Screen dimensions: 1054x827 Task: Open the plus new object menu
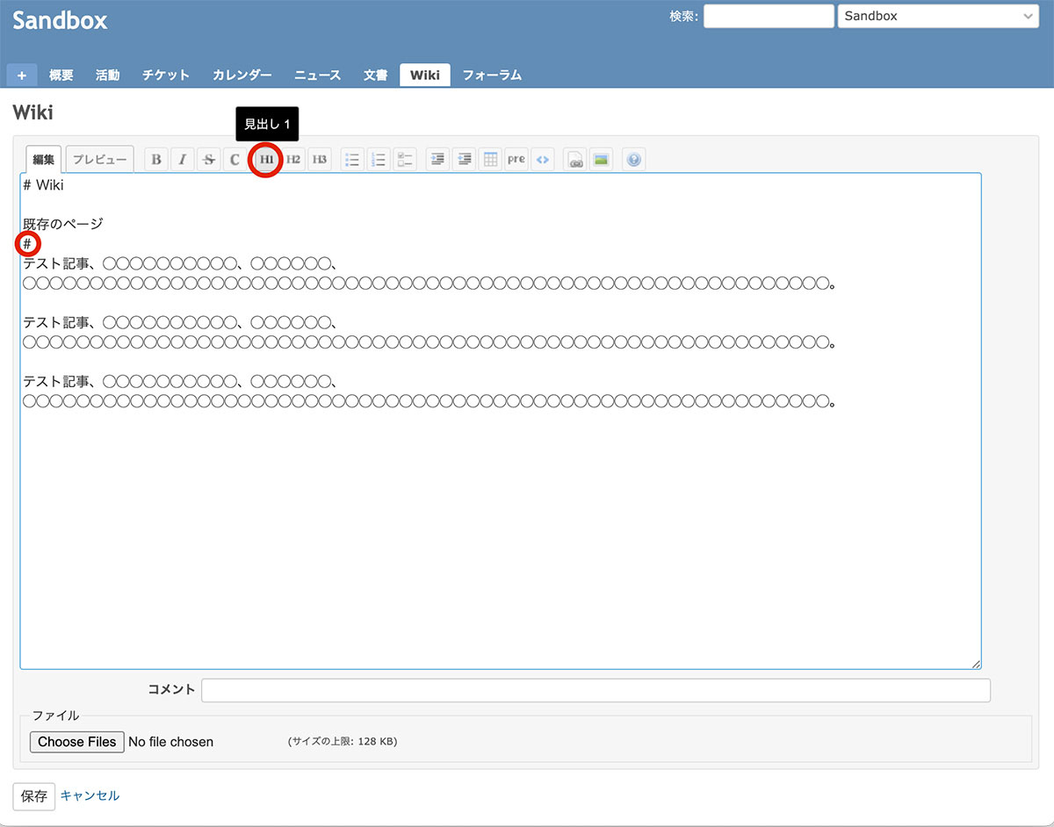click(x=22, y=76)
